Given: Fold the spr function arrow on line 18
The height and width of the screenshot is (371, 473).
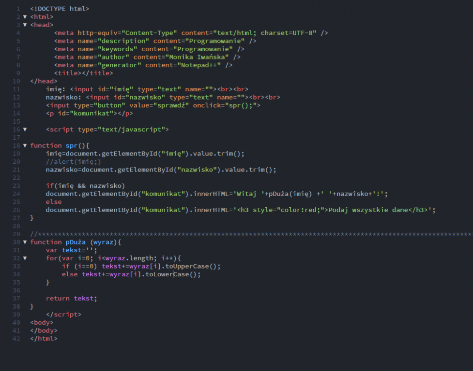Looking at the screenshot, I should [x=25, y=145].
